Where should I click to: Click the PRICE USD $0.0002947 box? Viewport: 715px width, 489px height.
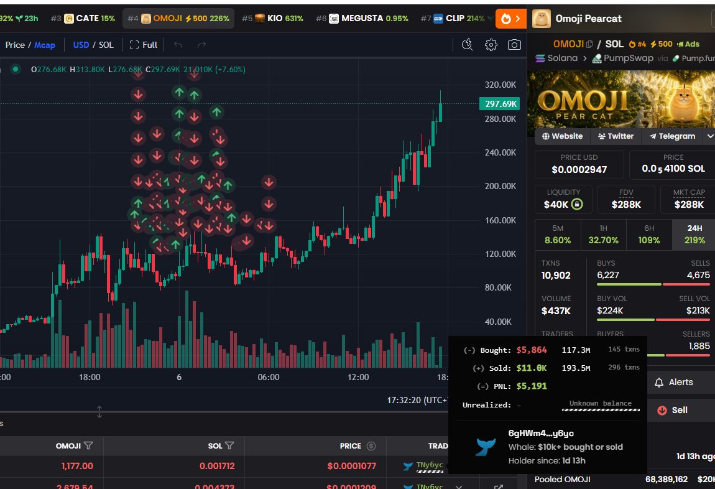point(579,164)
